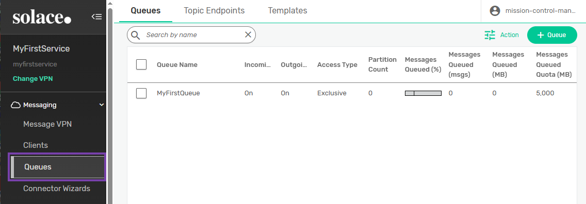This screenshot has height=204, width=586.
Task: Clear the search field with the X icon
Action: click(x=248, y=35)
